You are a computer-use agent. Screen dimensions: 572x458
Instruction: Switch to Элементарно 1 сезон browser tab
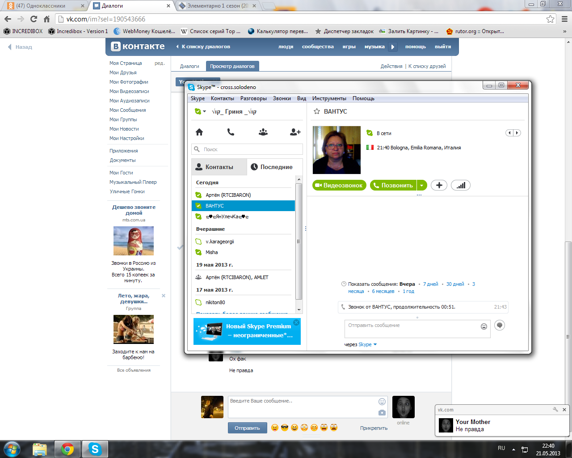coord(218,6)
